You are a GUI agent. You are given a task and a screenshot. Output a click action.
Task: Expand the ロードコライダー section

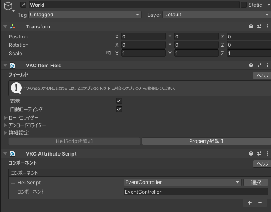coord(5,117)
